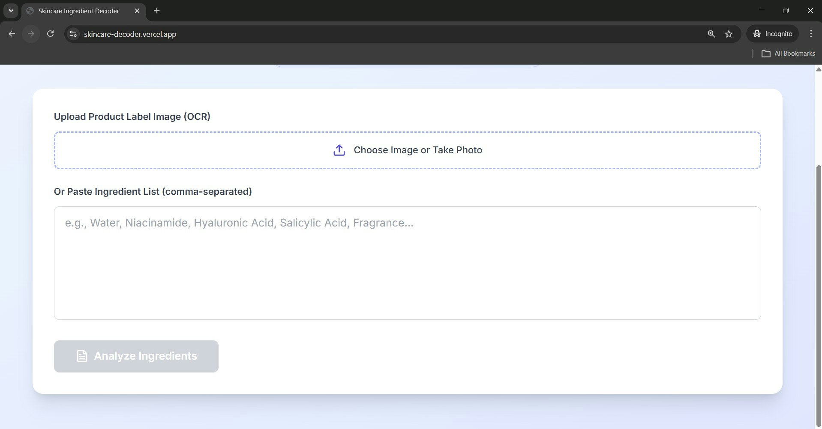Open the All Bookmarks folder

click(788, 54)
